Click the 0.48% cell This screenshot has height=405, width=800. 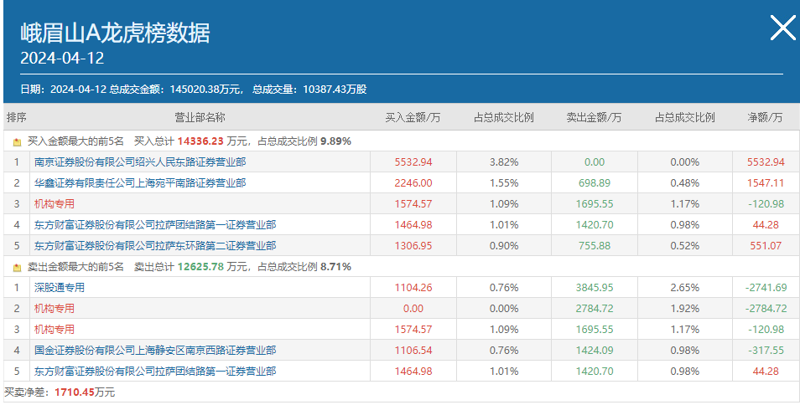click(x=685, y=183)
